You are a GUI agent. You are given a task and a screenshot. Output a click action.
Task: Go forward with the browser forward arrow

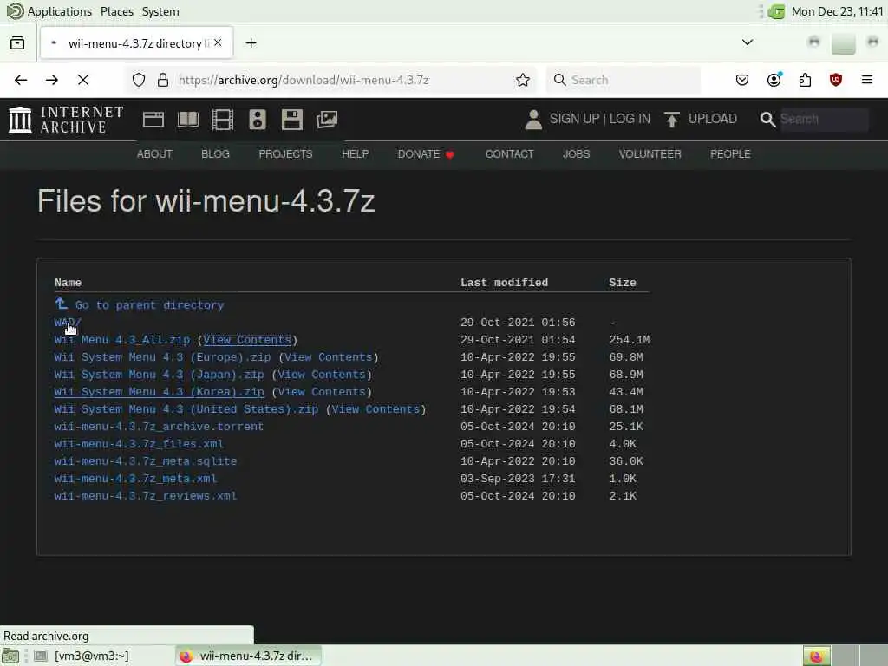click(x=52, y=80)
